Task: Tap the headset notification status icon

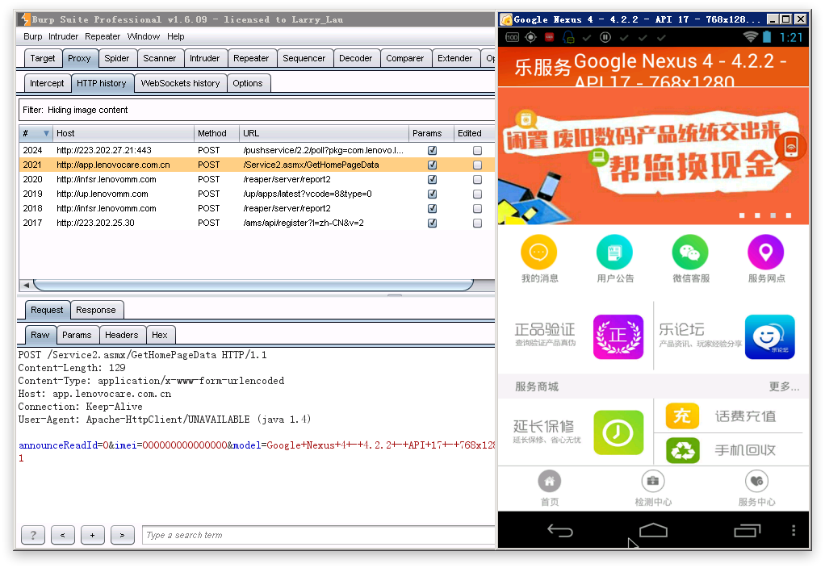Action: click(568, 37)
